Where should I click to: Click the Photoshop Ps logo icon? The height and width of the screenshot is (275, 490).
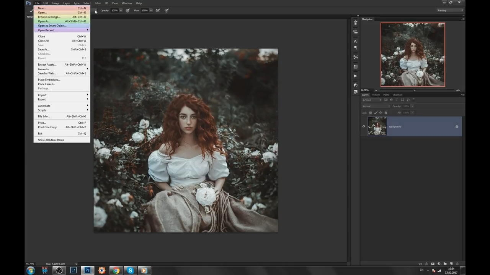click(28, 3)
